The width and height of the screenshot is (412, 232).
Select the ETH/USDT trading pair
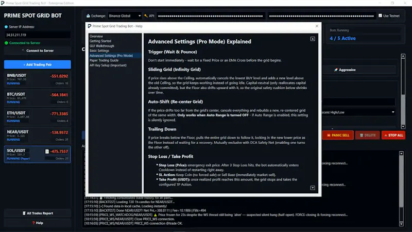[37, 117]
